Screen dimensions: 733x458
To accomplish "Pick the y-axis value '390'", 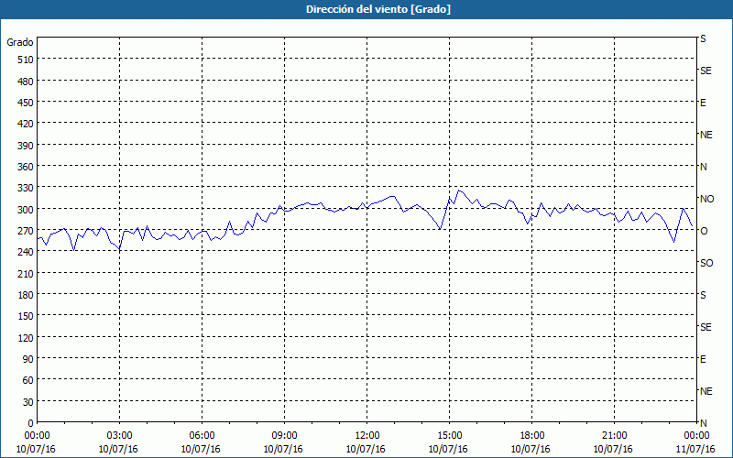I will (26, 146).
